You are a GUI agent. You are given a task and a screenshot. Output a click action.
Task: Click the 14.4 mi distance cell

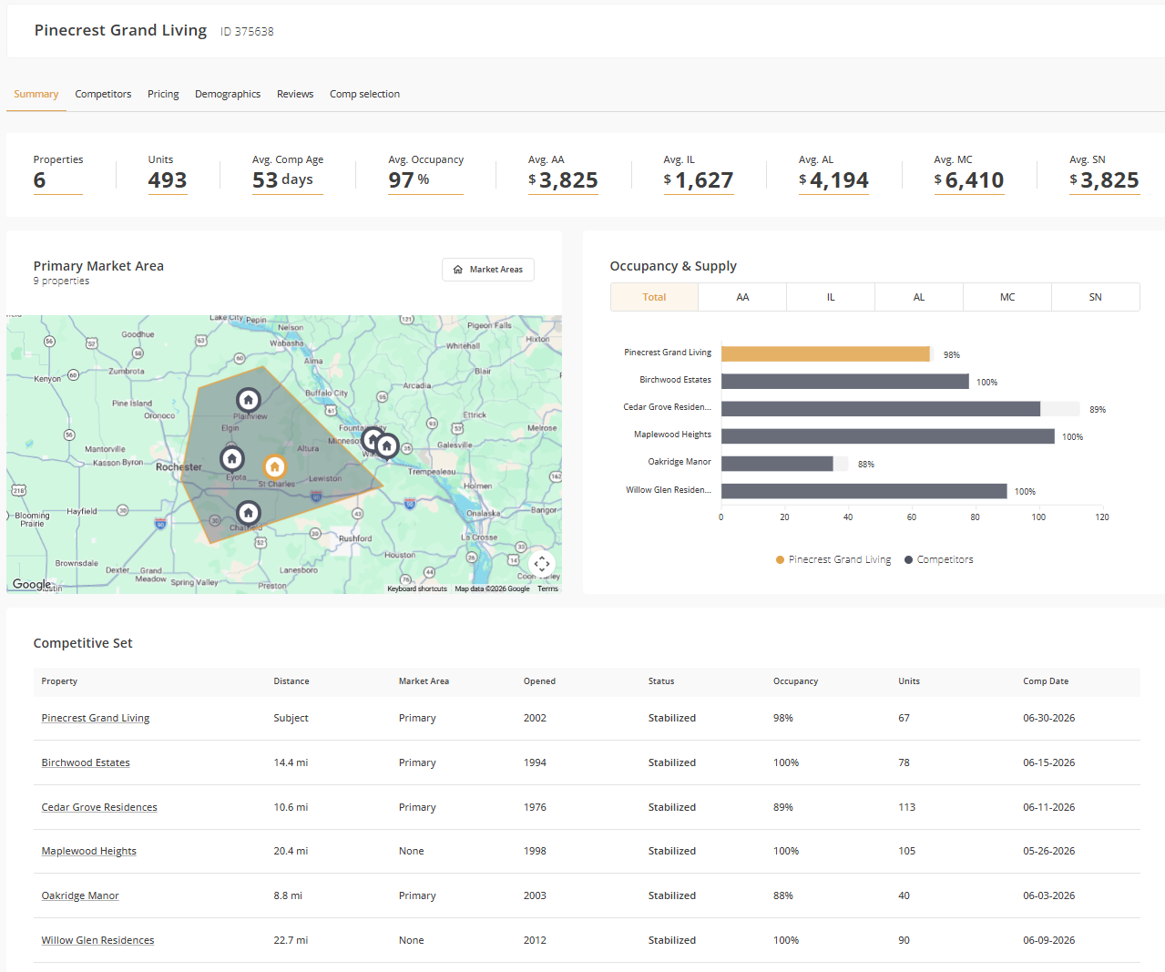tap(291, 762)
